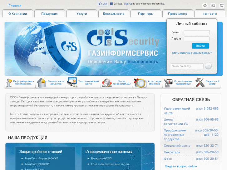Click phone number (812) 3-052-052
This screenshot has height=170, width=227.
pyautogui.click(x=207, y=109)
